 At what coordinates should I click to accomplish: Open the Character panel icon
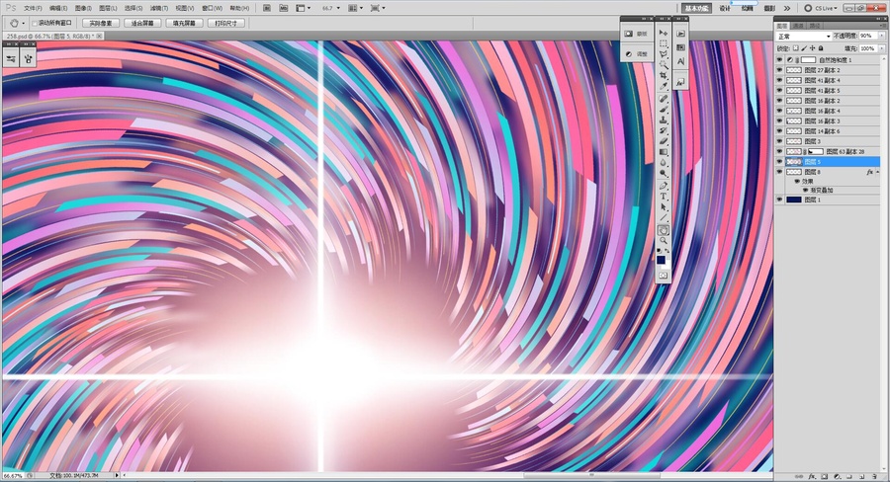[x=680, y=61]
